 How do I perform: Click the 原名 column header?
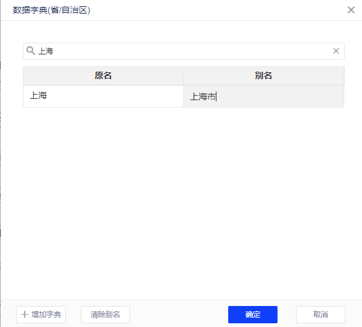coord(103,75)
